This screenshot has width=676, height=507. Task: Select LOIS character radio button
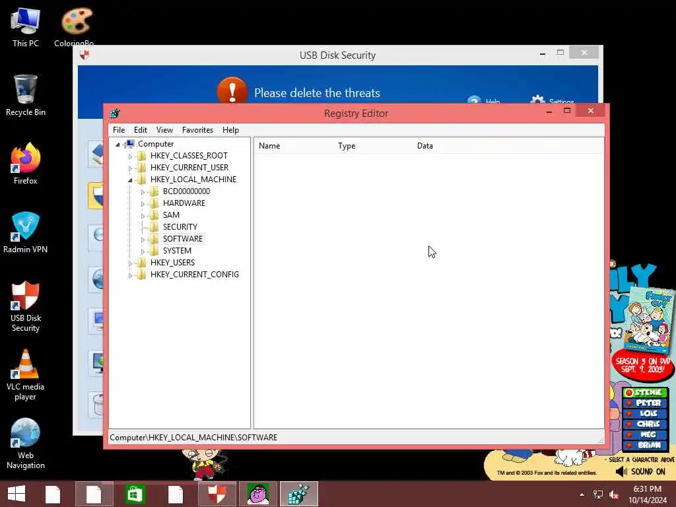[629, 413]
